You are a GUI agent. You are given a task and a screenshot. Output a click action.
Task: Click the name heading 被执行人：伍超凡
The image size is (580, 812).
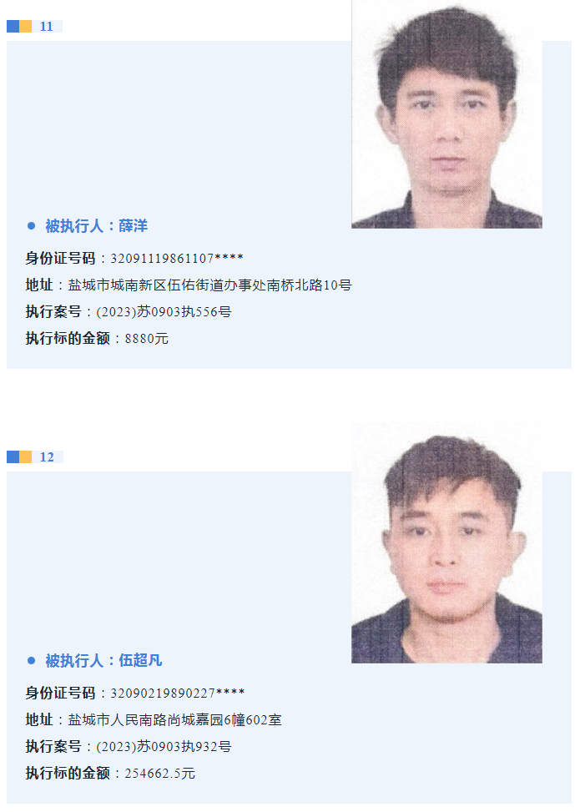point(103,660)
